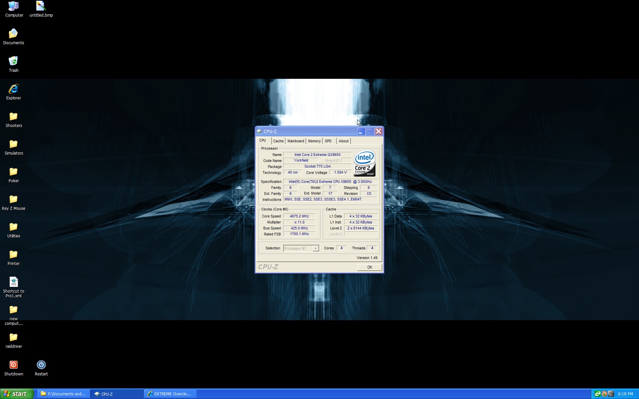Click the Cores count value

(341, 248)
